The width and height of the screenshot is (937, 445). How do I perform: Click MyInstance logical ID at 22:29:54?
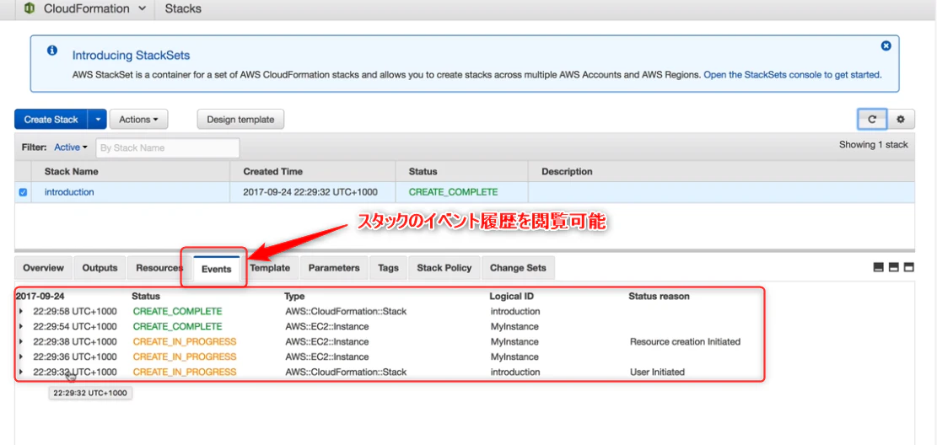click(x=514, y=327)
